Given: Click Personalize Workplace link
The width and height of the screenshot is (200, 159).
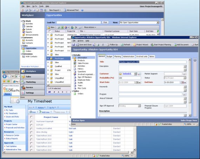Looking at the screenshot, I should coord(31,67).
